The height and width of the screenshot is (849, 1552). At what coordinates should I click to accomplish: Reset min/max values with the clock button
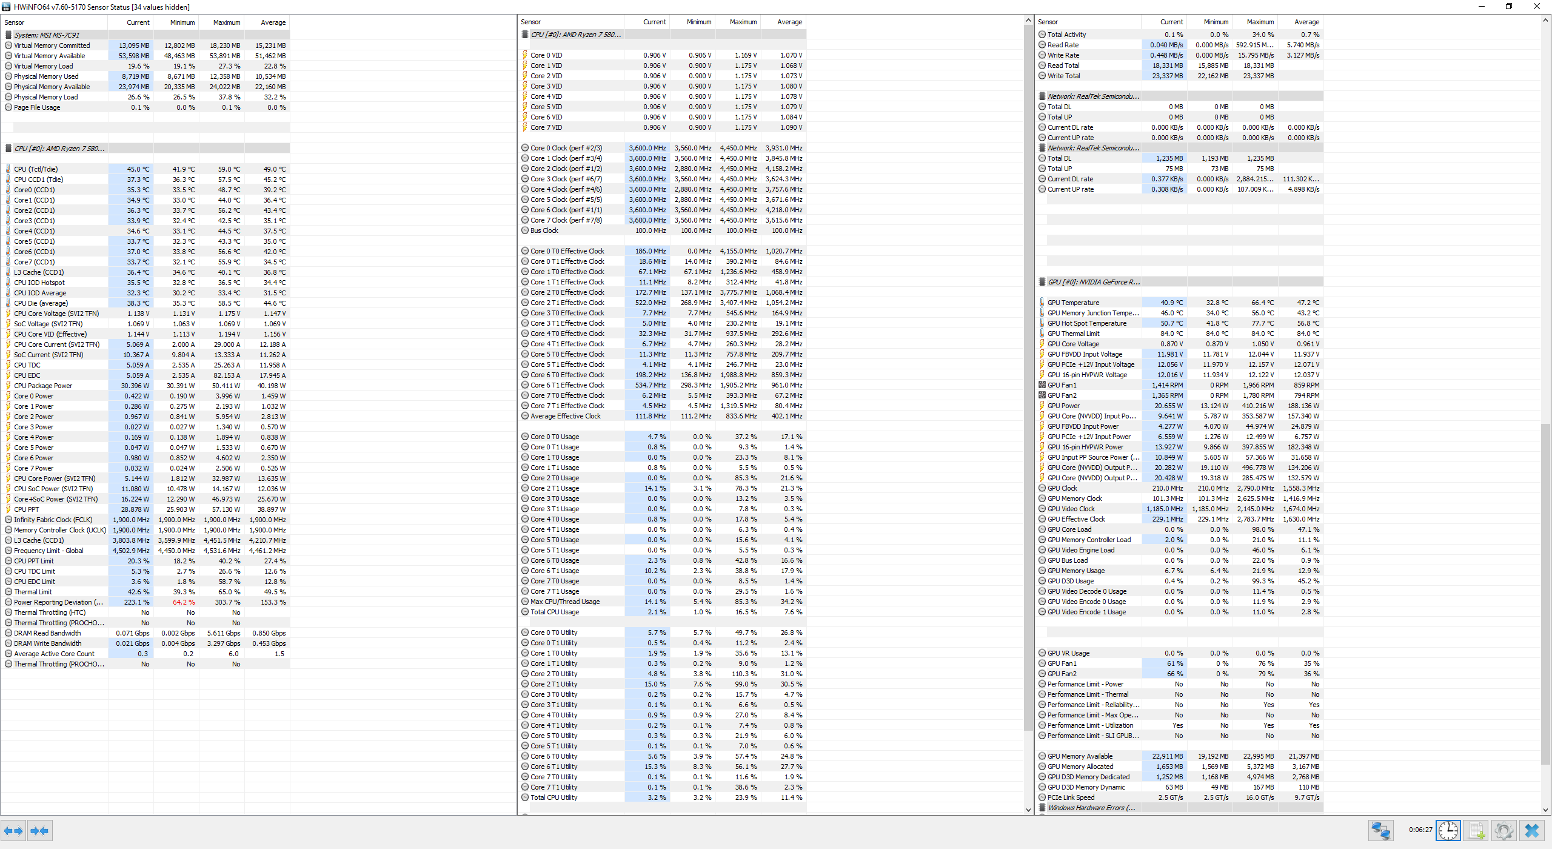point(1448,830)
